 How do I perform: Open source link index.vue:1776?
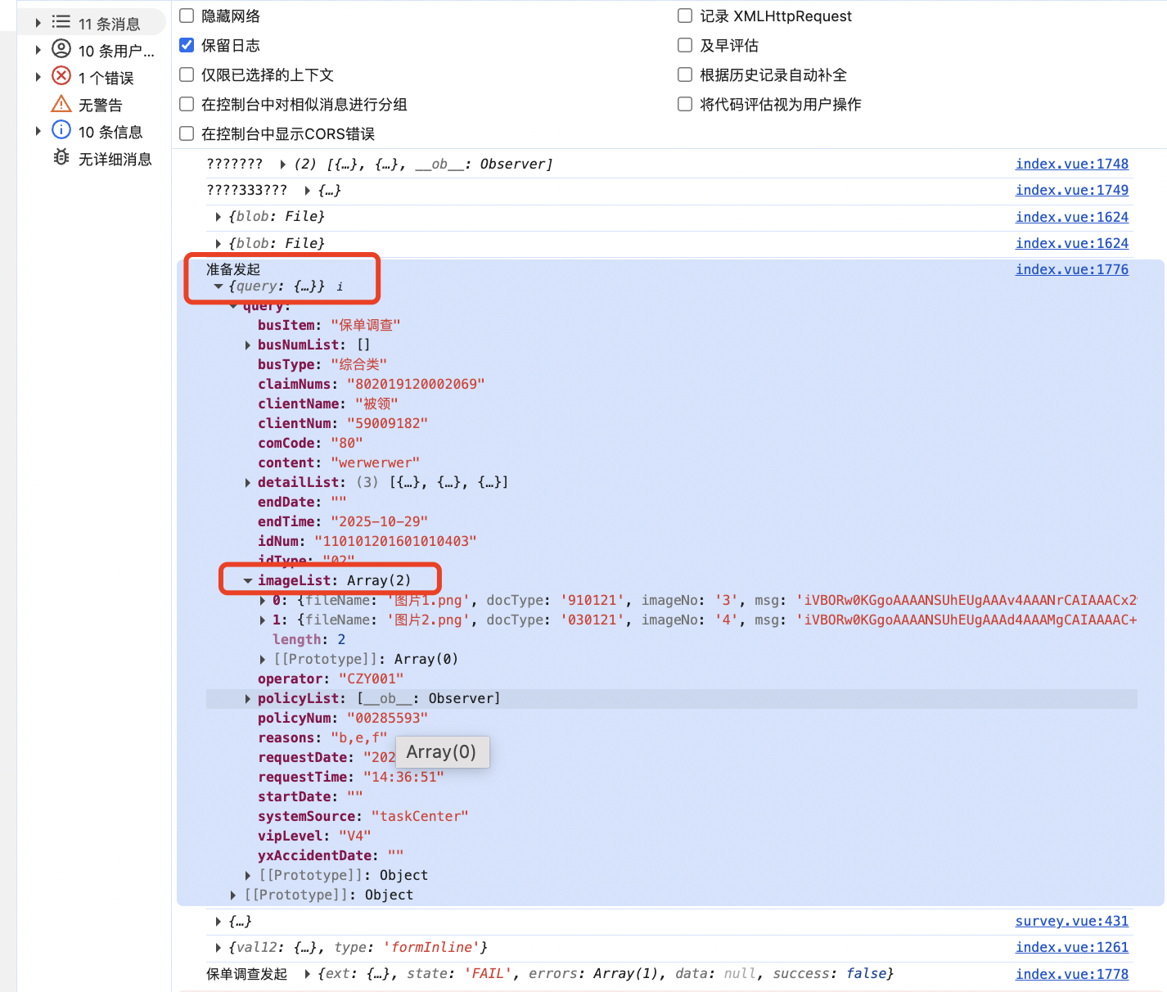(1071, 269)
